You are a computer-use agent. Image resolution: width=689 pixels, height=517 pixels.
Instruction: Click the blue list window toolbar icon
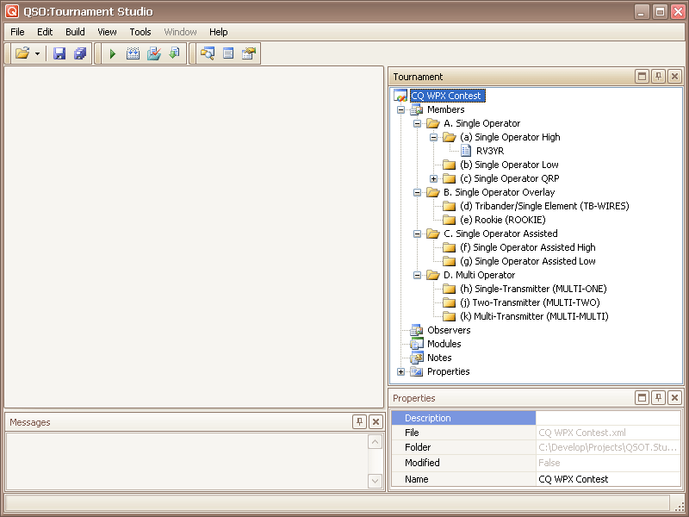228,53
